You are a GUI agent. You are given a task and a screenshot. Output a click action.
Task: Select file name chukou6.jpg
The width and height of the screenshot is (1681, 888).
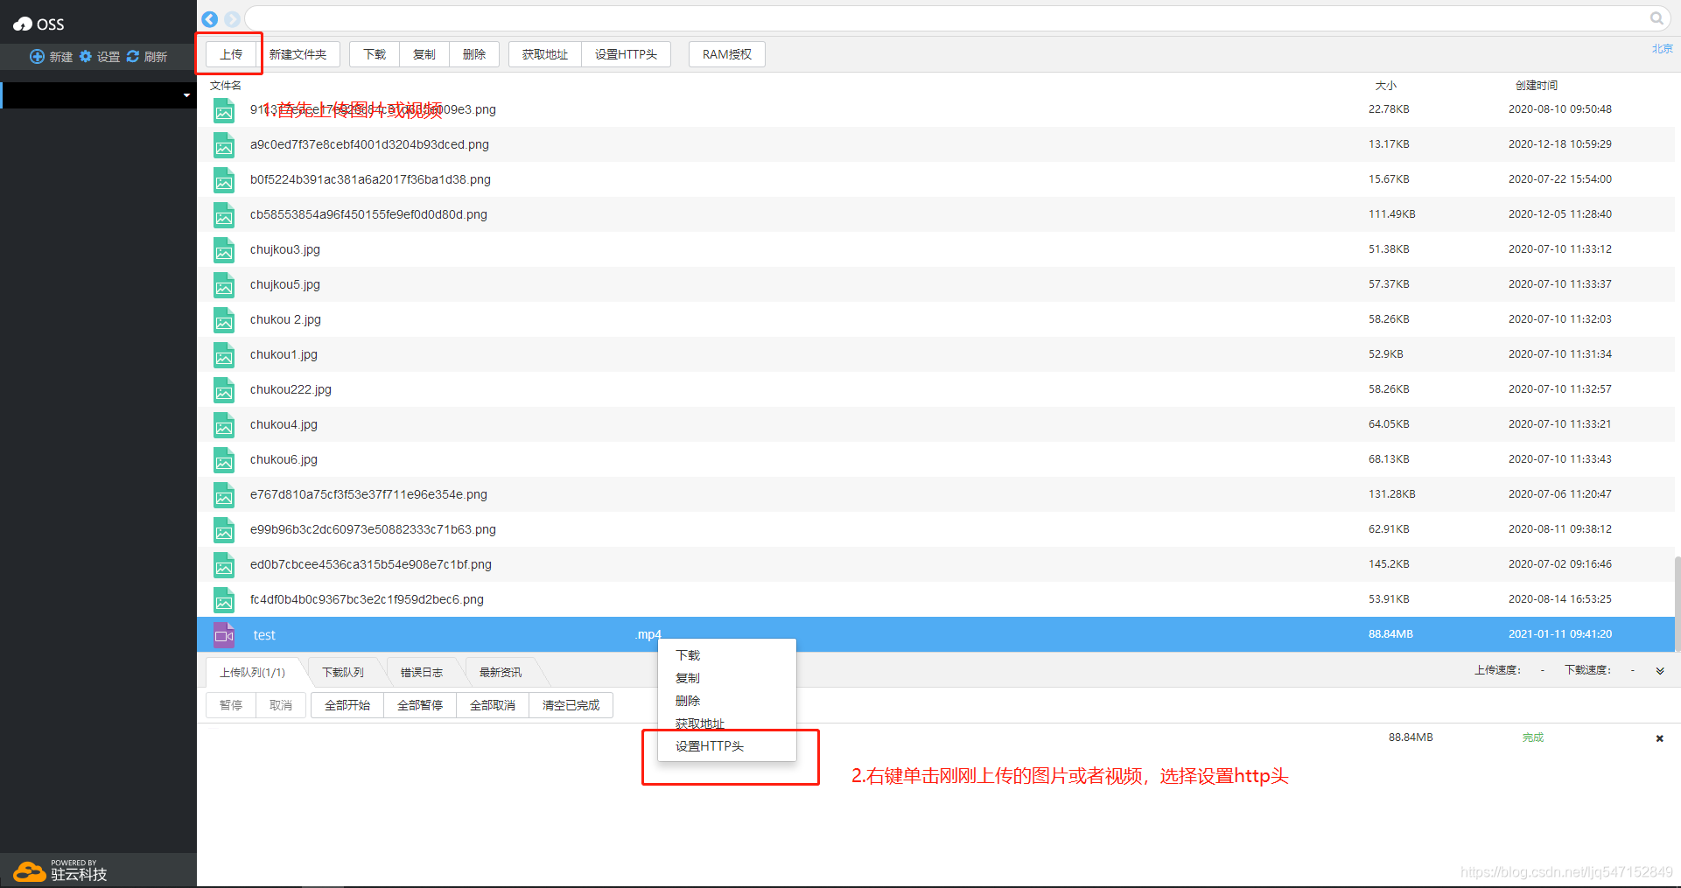point(284,459)
